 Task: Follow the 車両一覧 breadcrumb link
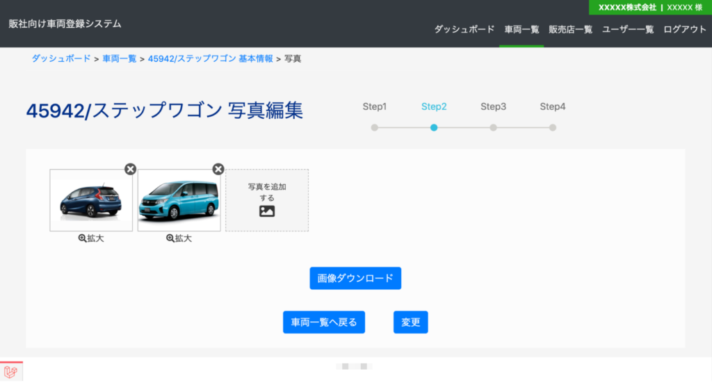[x=120, y=58]
